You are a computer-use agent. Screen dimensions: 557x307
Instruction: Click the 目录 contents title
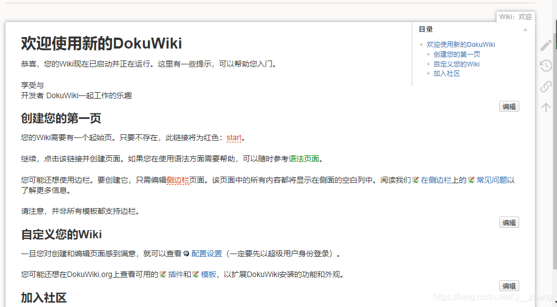tap(425, 29)
